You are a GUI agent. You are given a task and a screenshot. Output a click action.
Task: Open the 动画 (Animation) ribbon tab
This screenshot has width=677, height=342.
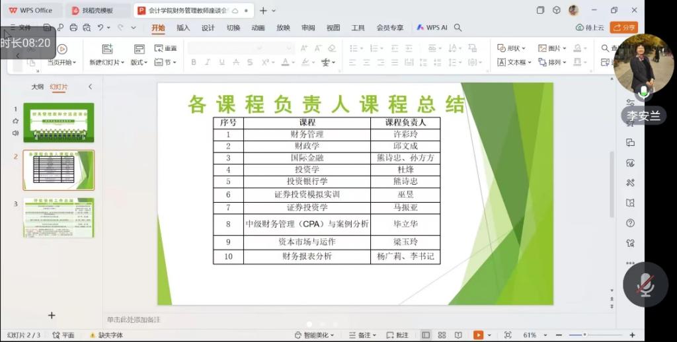click(x=258, y=28)
